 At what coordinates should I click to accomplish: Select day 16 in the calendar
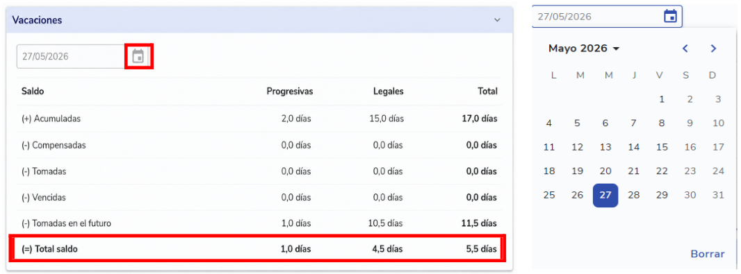(x=690, y=147)
